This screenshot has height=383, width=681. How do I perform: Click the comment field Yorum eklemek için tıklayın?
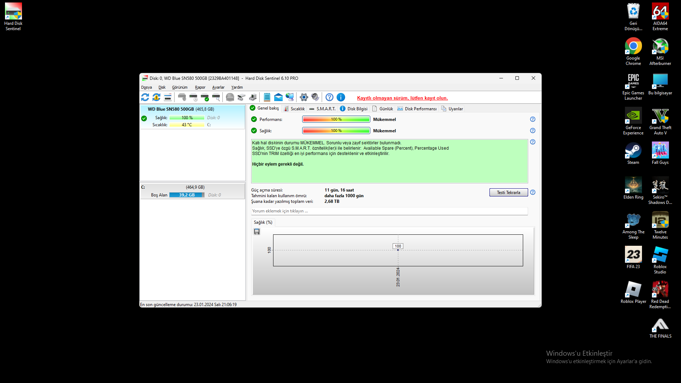389,211
